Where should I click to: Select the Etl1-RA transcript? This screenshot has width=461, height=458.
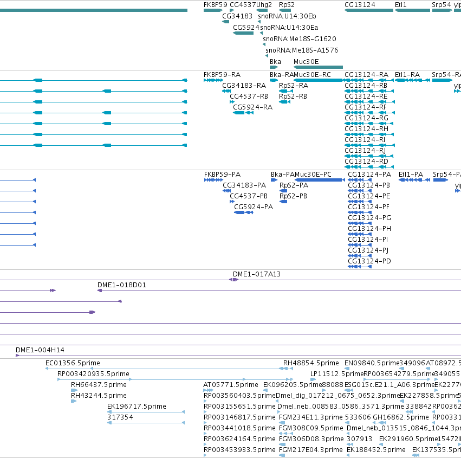(412, 80)
